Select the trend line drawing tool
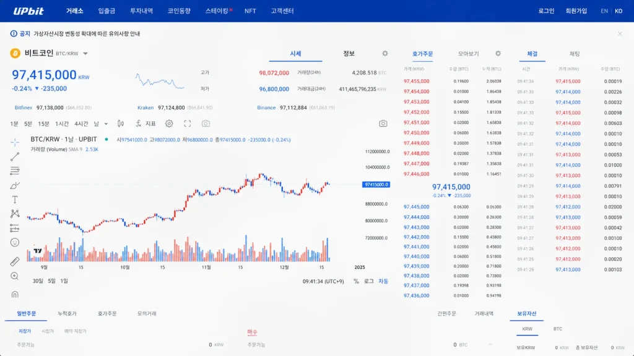The height and width of the screenshot is (356, 634). 15,156
